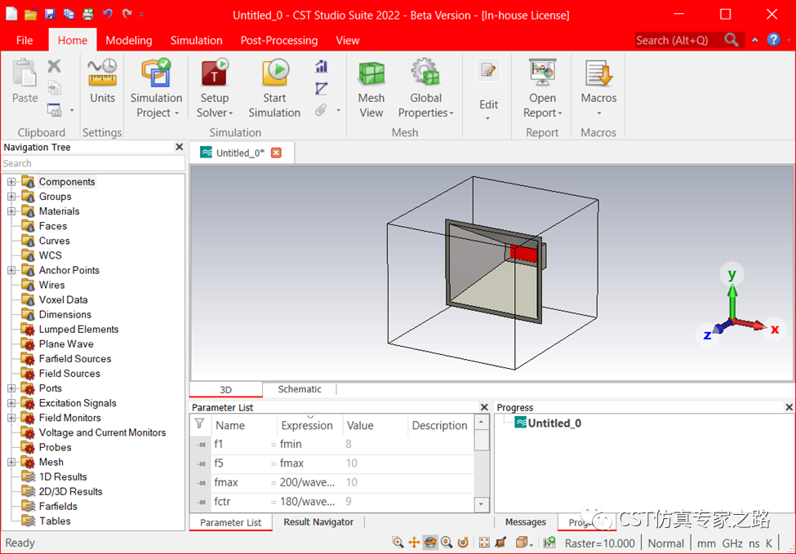Click the paperclip attachment icon
The width and height of the screenshot is (796, 554).
tap(320, 110)
